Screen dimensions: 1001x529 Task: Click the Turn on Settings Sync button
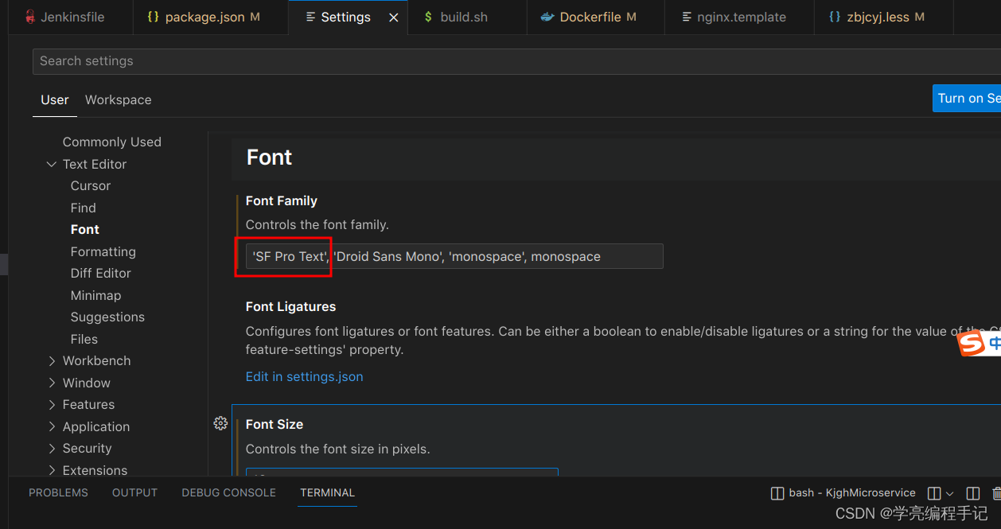pos(967,98)
